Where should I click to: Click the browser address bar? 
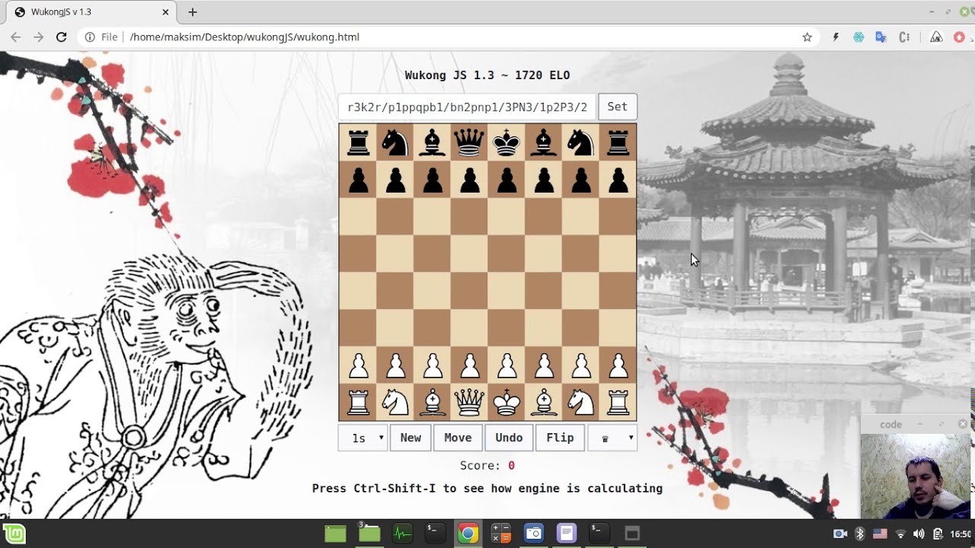[449, 37]
